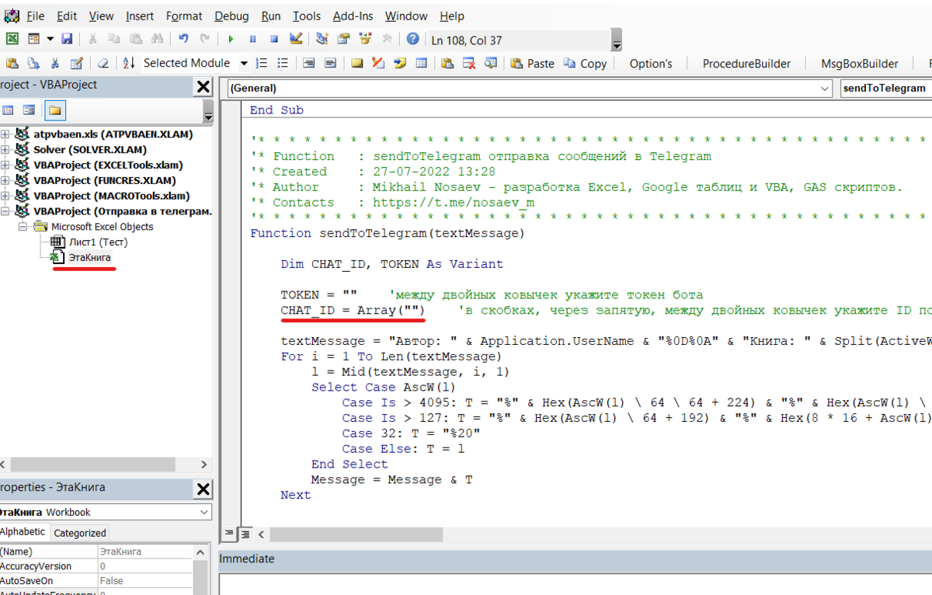Click the View Microsoft Excel icon
932x595 pixels.
(12, 39)
